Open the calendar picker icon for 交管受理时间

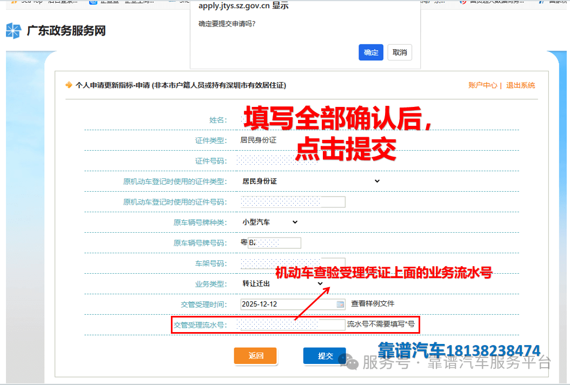[x=340, y=304]
